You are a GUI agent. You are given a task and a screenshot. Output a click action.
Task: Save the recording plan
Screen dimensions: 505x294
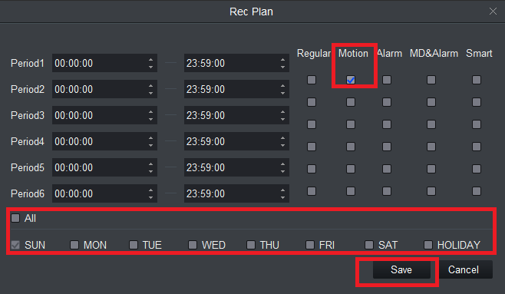tap(401, 269)
